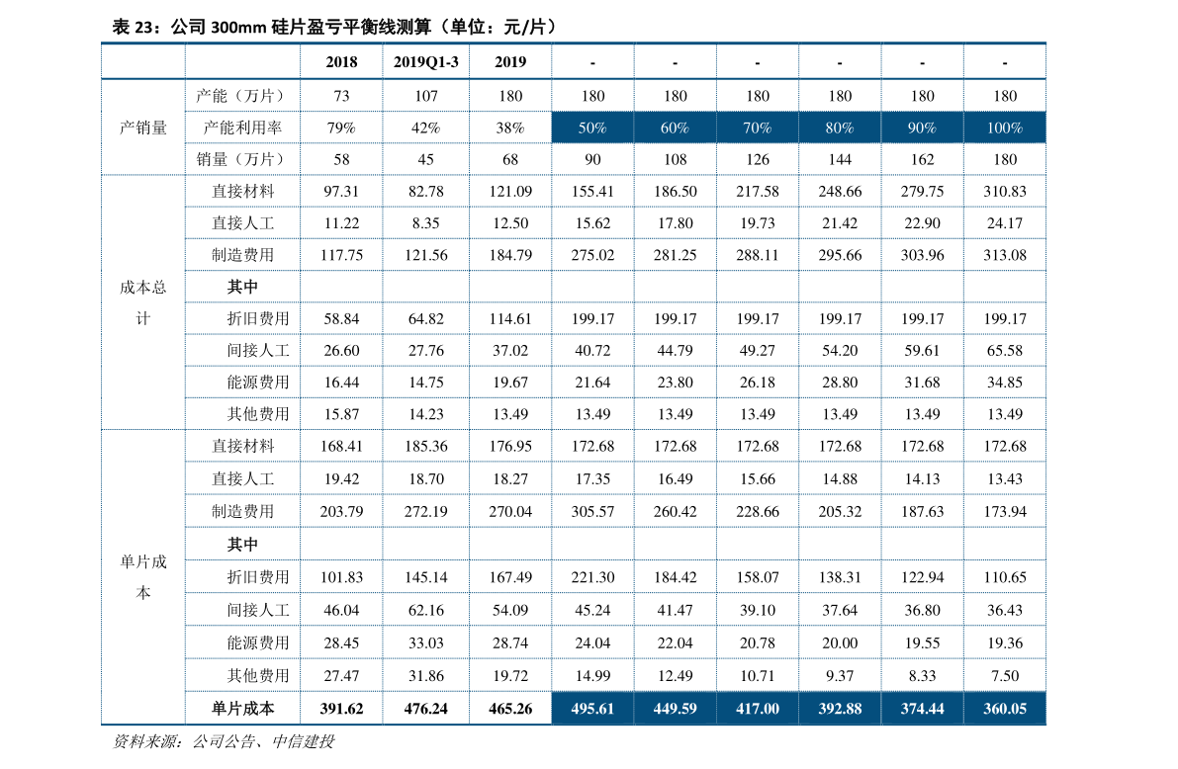Click the empty cell directly above 50%
The height and width of the screenshot is (769, 1178).
592,95
